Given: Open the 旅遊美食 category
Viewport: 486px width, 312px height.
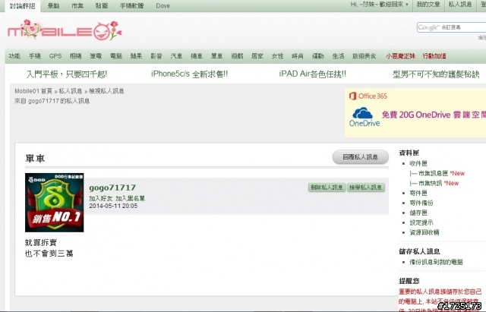Looking at the screenshot, I should pos(364,56).
